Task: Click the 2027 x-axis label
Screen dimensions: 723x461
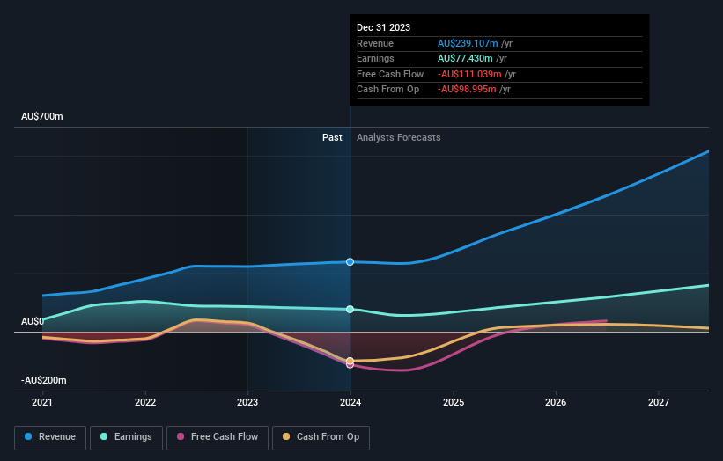Action: 659,402
